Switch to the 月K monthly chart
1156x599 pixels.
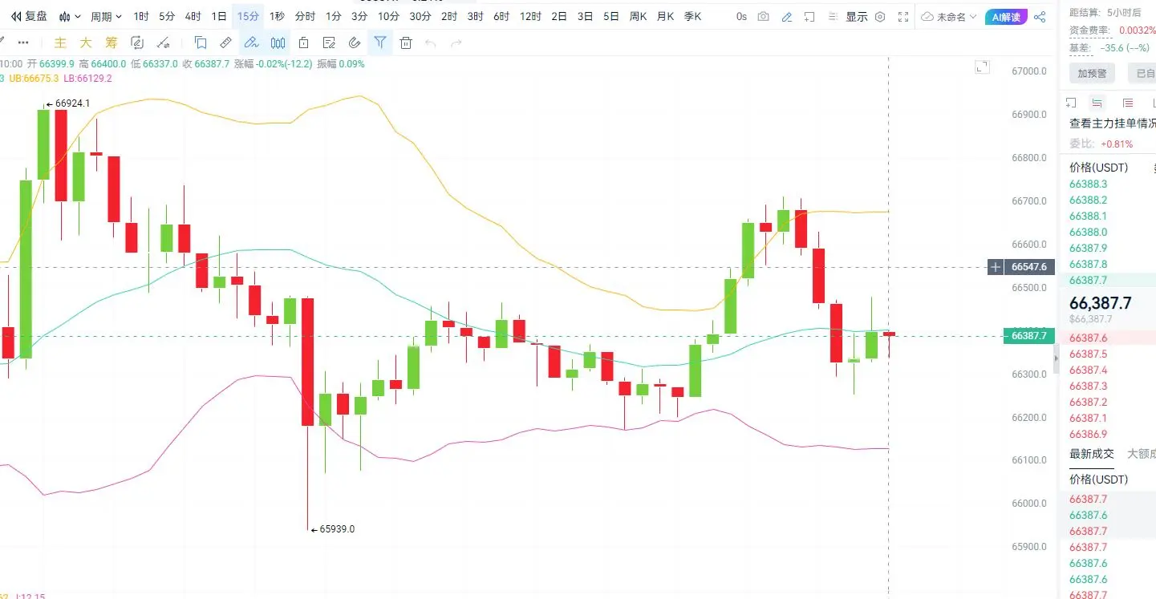point(665,16)
